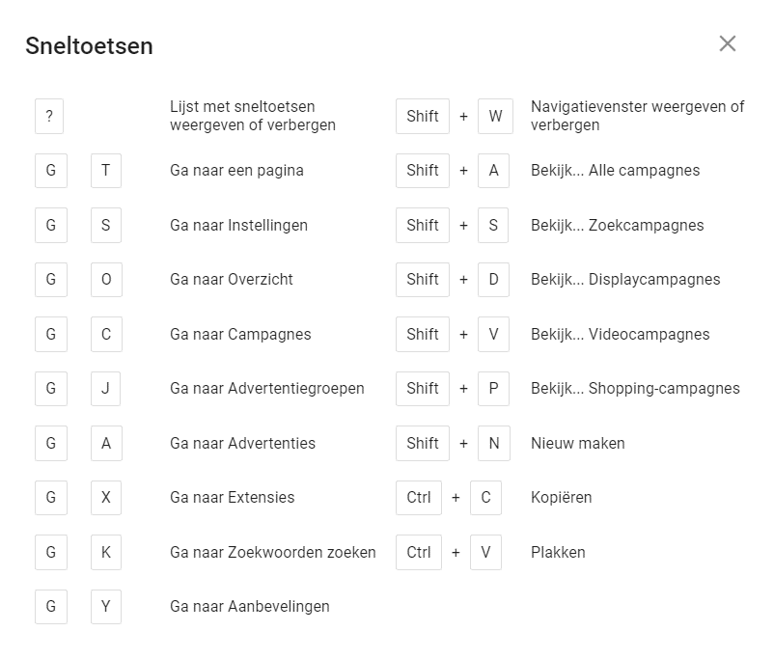Click the P key beside Shopping-campagnes

pos(493,389)
